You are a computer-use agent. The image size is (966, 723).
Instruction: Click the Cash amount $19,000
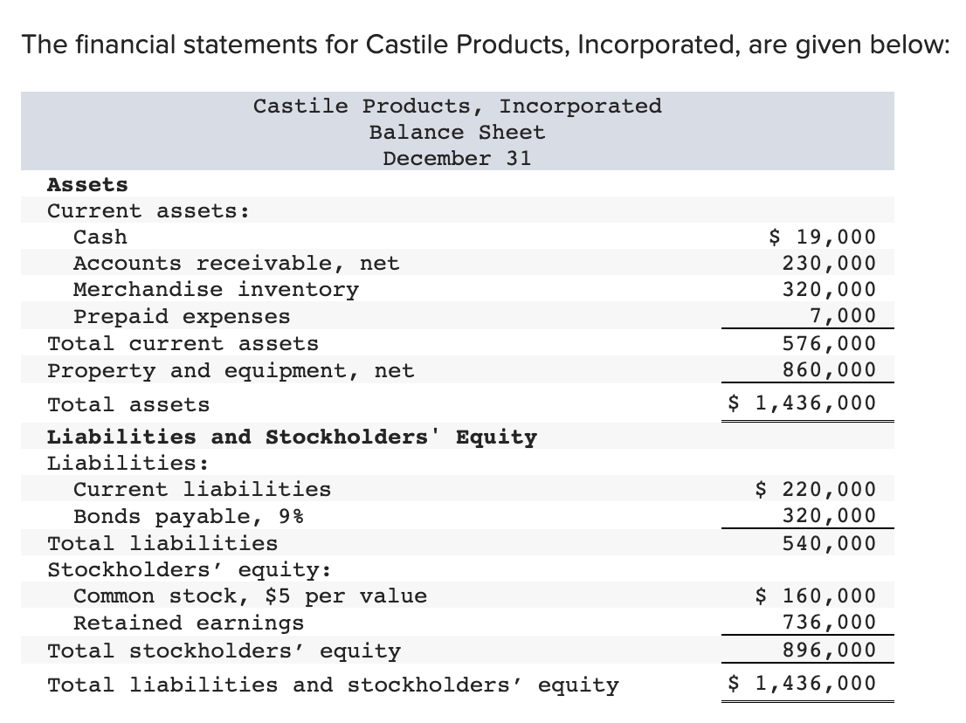(x=822, y=238)
